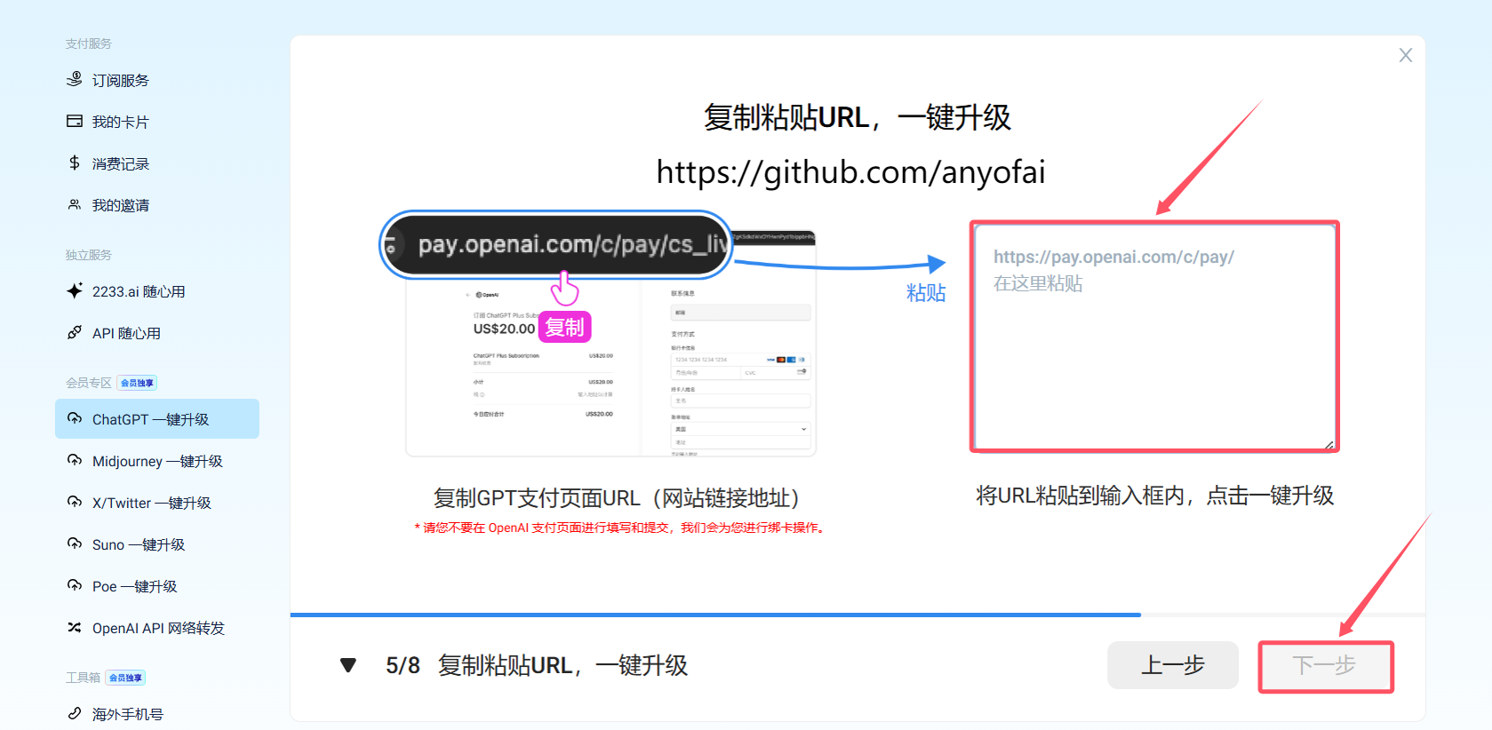
Task: Click the https://github.com/anyofai text
Action: click(x=850, y=171)
